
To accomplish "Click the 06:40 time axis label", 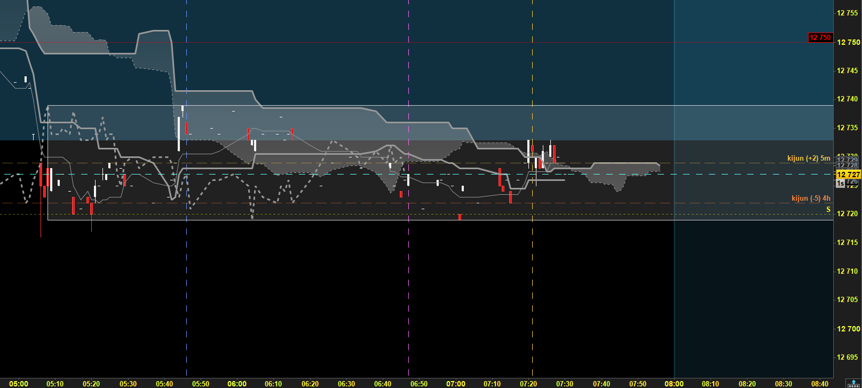I will [383, 384].
